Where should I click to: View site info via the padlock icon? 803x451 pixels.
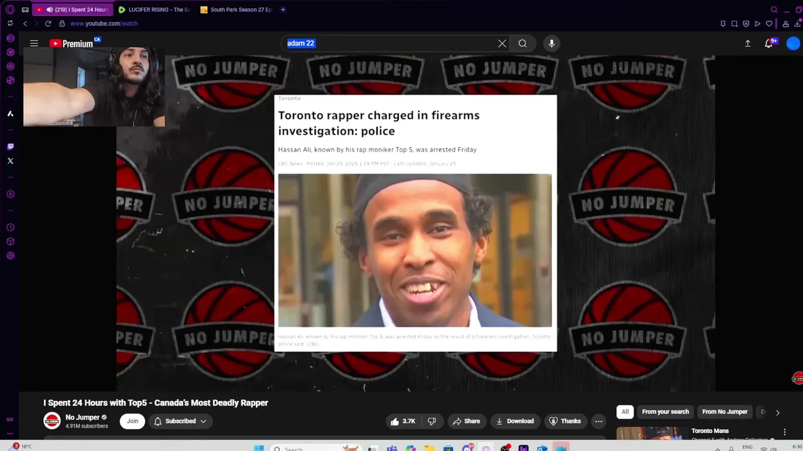pos(61,23)
